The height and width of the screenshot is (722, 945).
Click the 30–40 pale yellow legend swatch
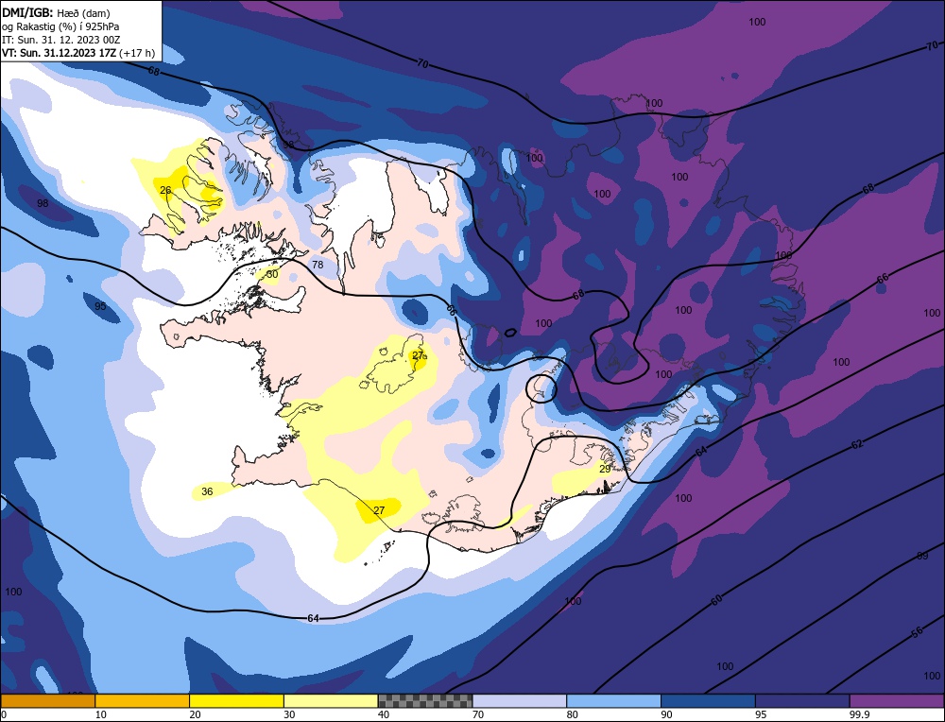pos(331,701)
